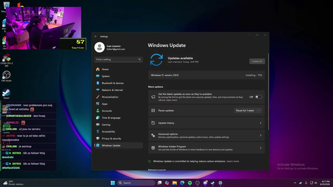Click the Last checked: Today, 4:41 PM text

click(183, 62)
